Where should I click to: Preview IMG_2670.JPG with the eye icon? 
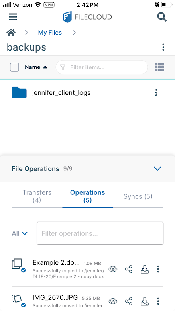click(x=113, y=301)
